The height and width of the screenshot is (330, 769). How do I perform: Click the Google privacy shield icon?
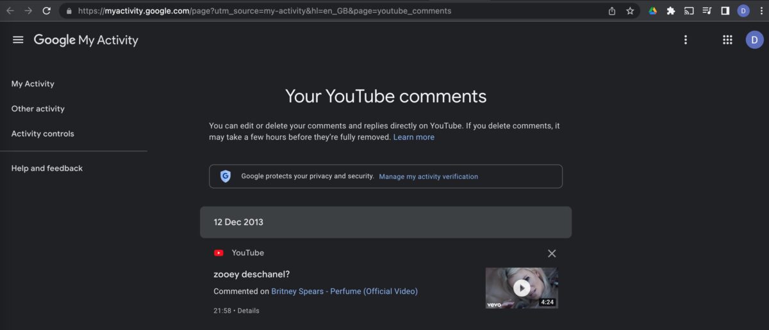point(226,176)
